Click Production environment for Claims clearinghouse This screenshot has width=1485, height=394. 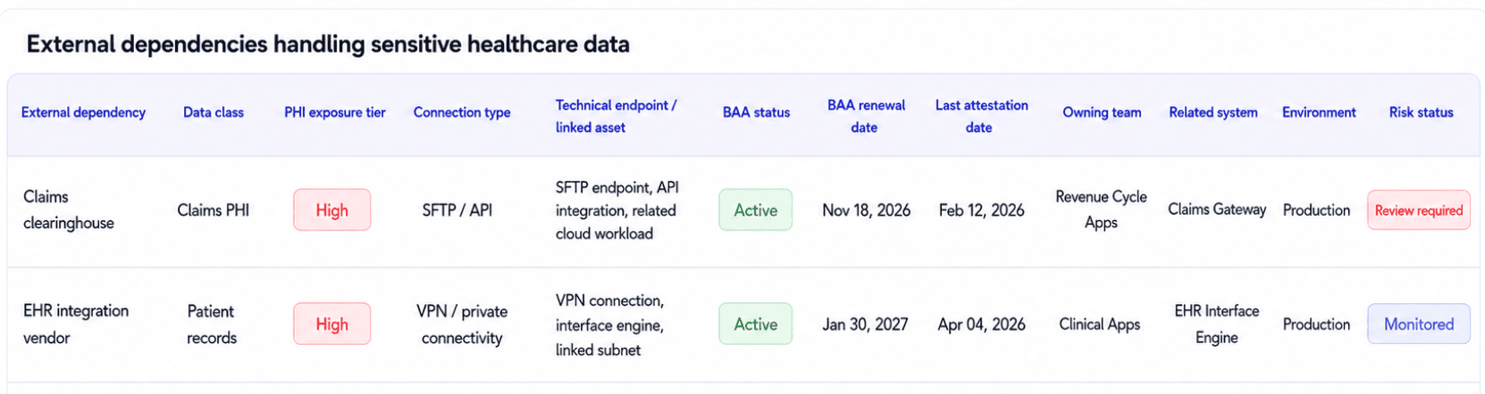pos(1316,210)
